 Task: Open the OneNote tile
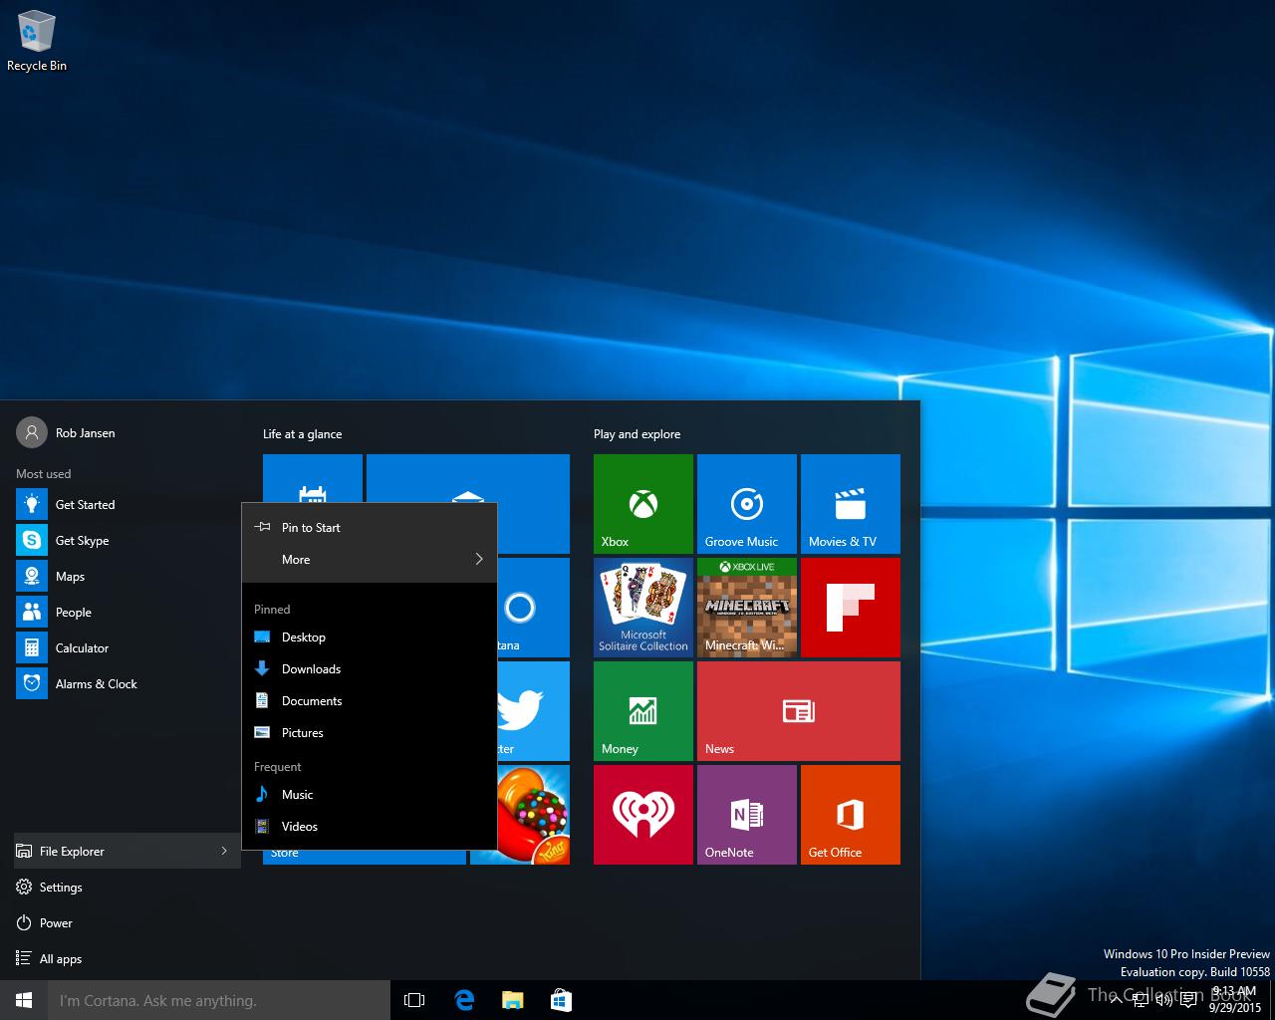click(x=747, y=815)
